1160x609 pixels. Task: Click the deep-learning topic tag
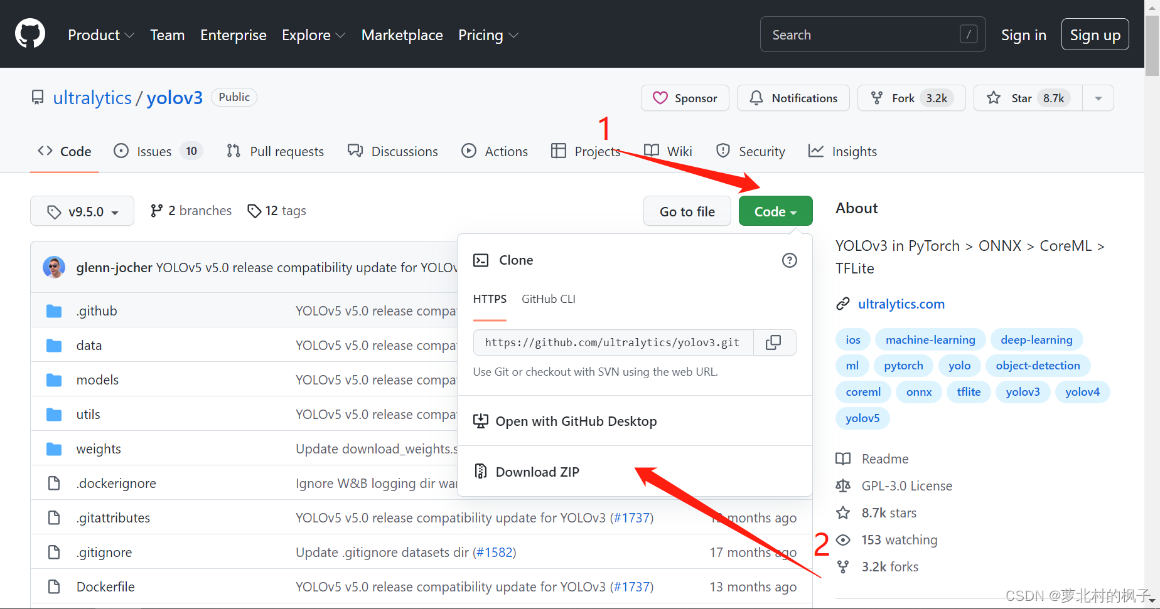[1036, 340]
